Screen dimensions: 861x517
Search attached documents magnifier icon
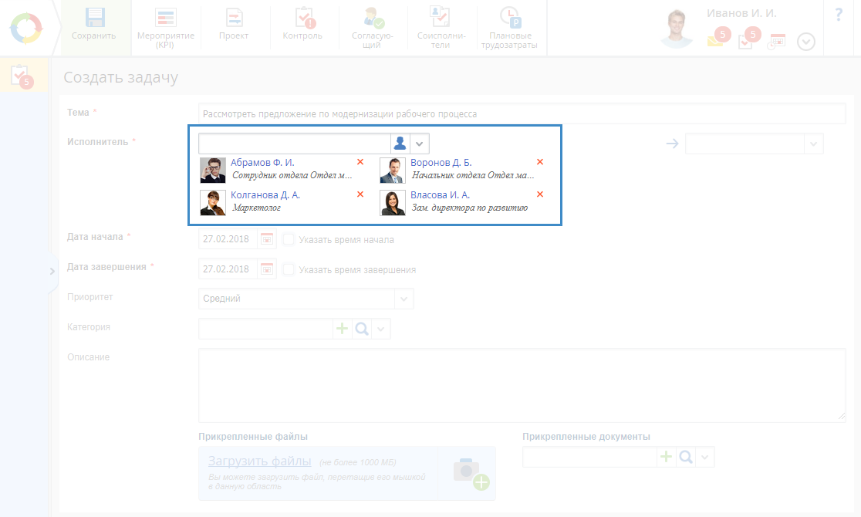pos(686,457)
